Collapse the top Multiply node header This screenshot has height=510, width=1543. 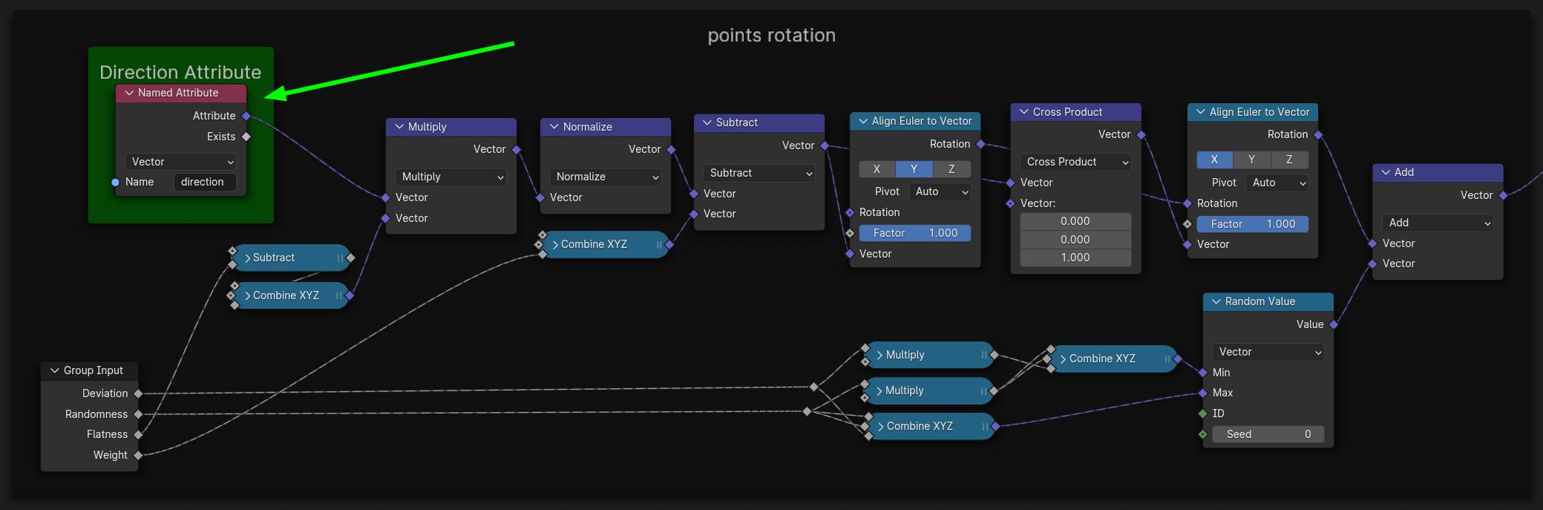tap(399, 127)
